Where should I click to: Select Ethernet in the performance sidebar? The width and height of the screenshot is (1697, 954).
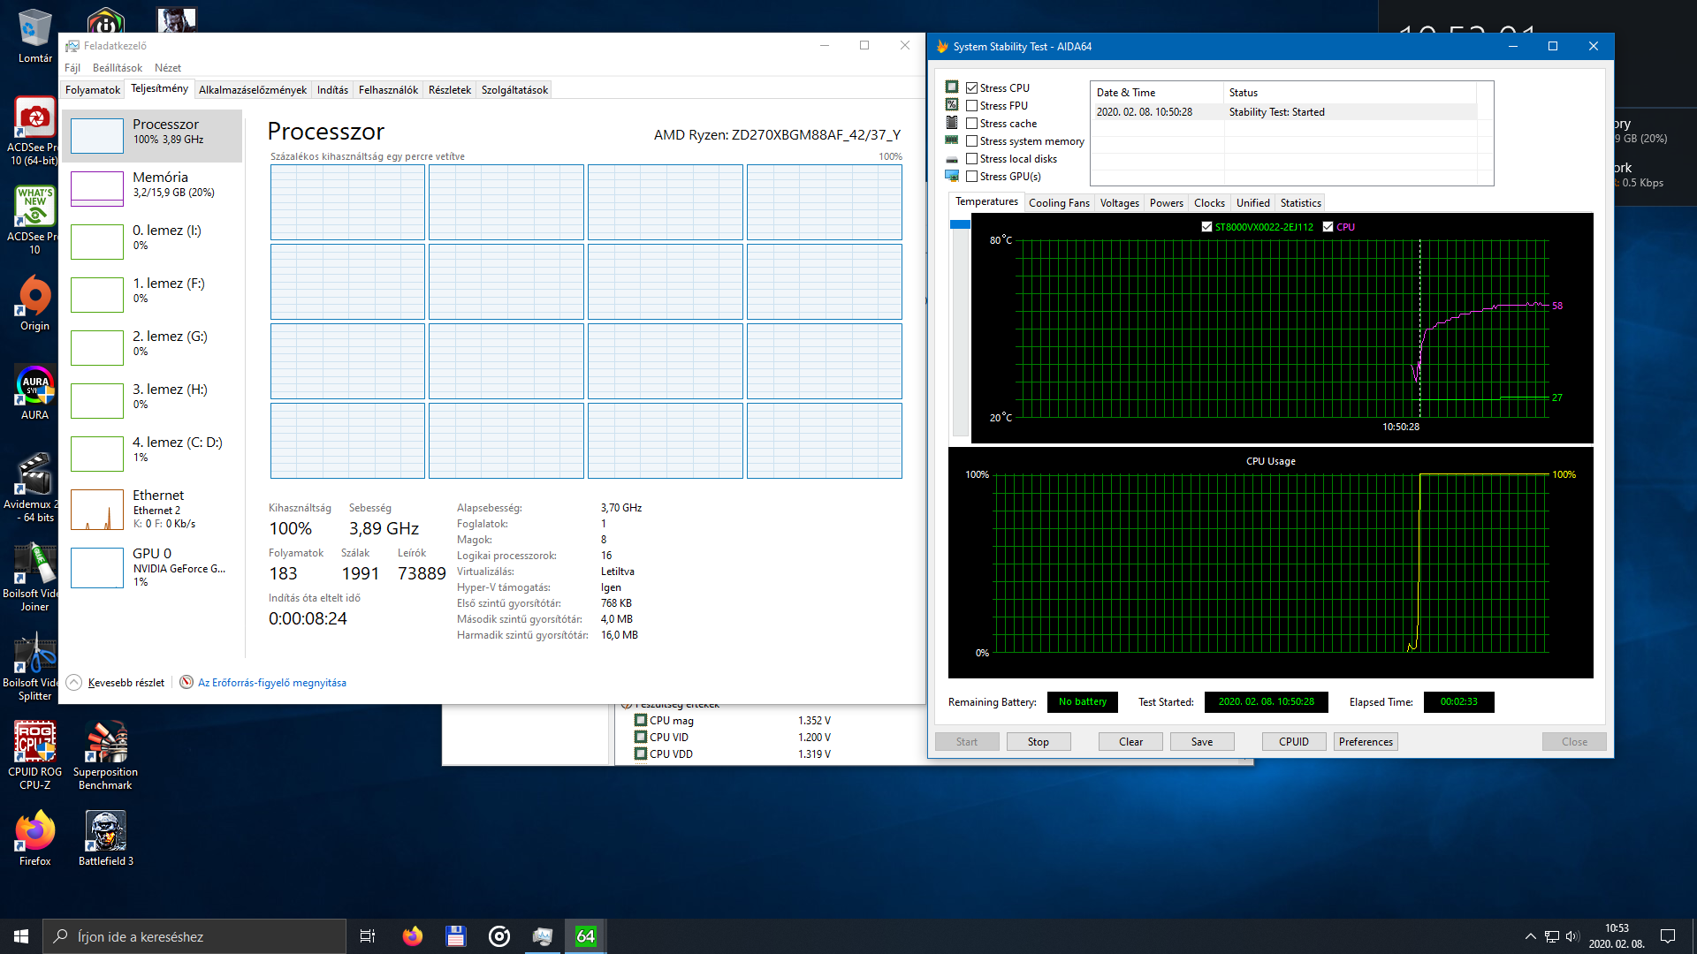coord(152,510)
